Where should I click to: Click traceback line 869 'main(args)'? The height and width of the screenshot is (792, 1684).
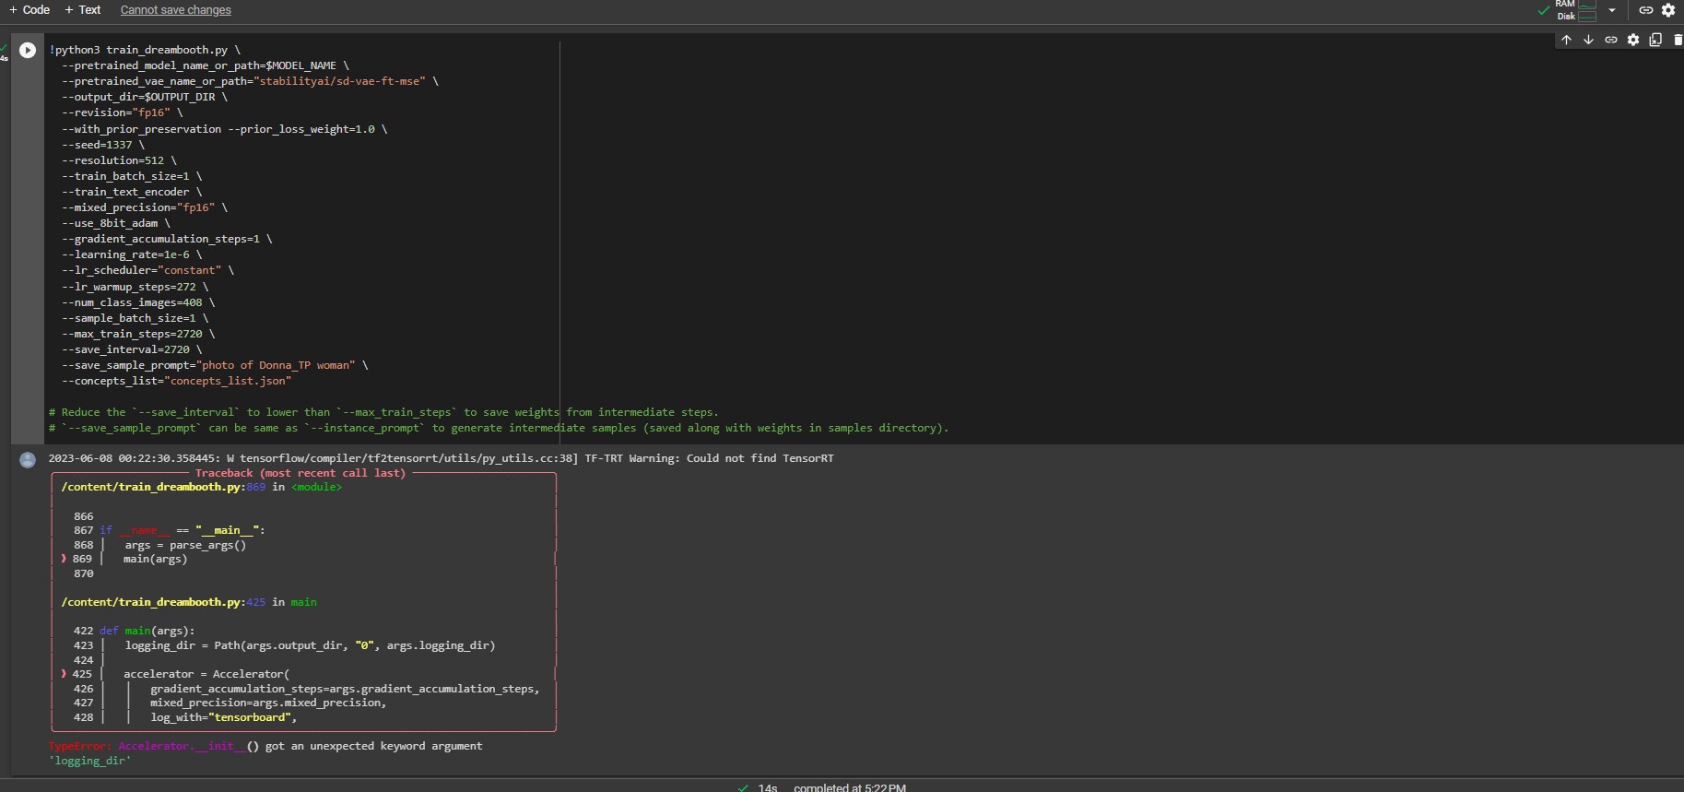coord(155,559)
